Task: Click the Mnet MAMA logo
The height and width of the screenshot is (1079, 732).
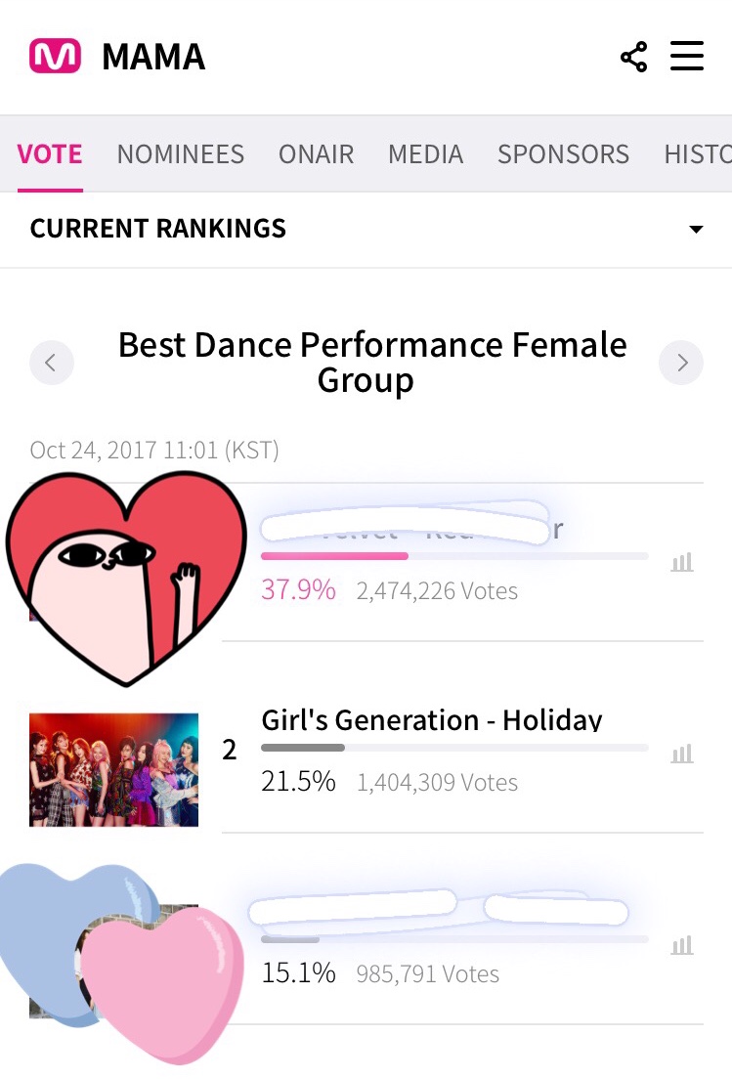Action: 55,57
